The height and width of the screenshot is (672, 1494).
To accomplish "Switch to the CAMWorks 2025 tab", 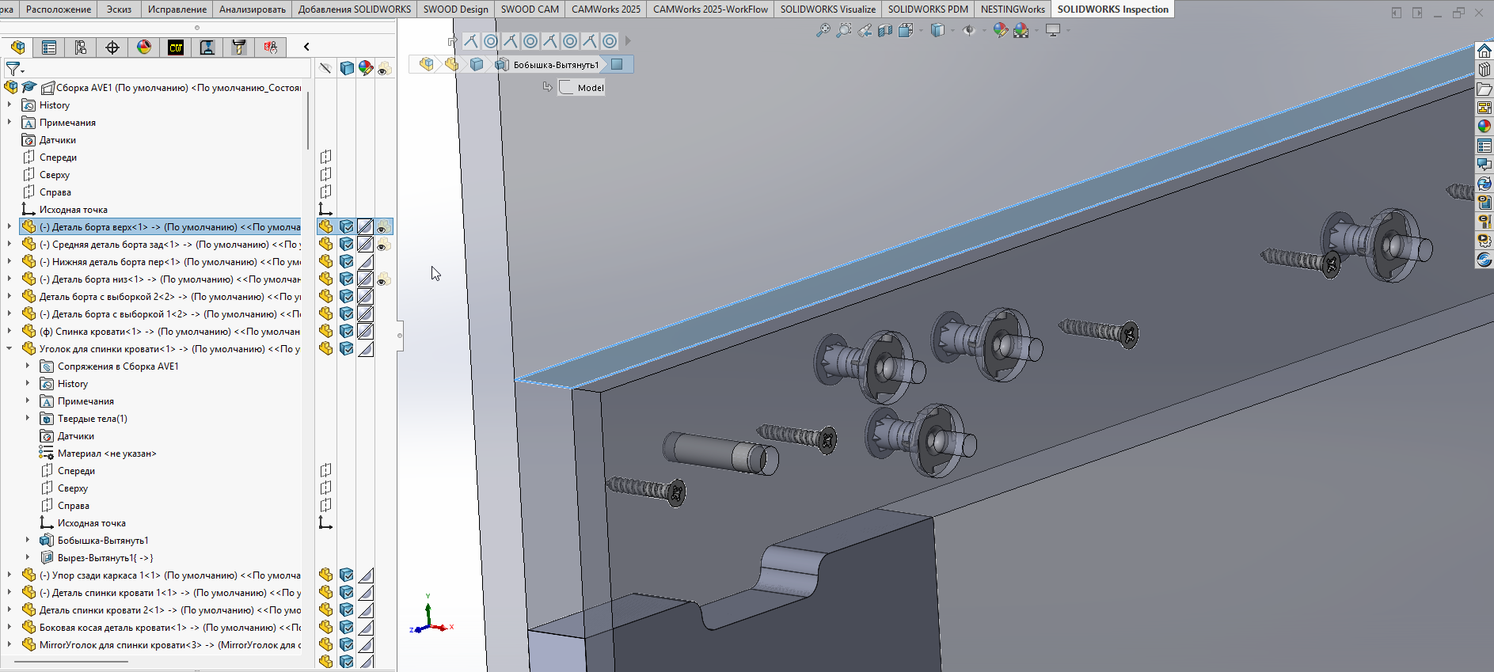I will [606, 9].
